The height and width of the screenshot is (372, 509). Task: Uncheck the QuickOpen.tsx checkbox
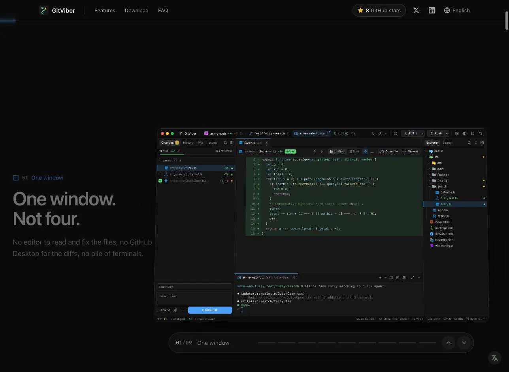[160, 181]
